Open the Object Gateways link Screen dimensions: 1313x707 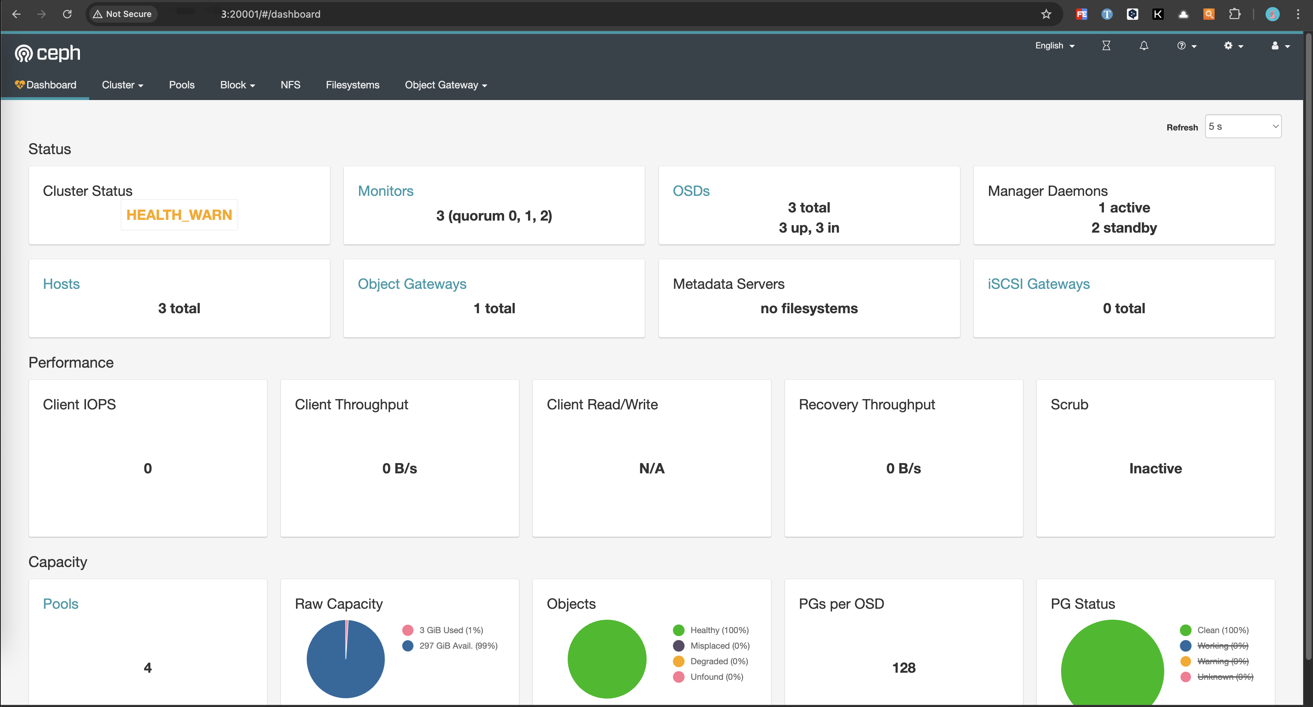pos(412,284)
